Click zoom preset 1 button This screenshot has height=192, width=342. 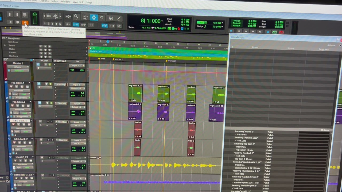coord(45,23)
